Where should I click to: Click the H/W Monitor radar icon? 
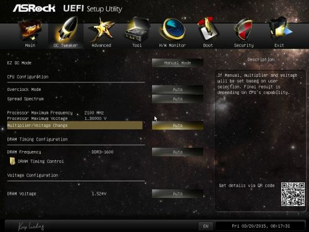click(172, 29)
